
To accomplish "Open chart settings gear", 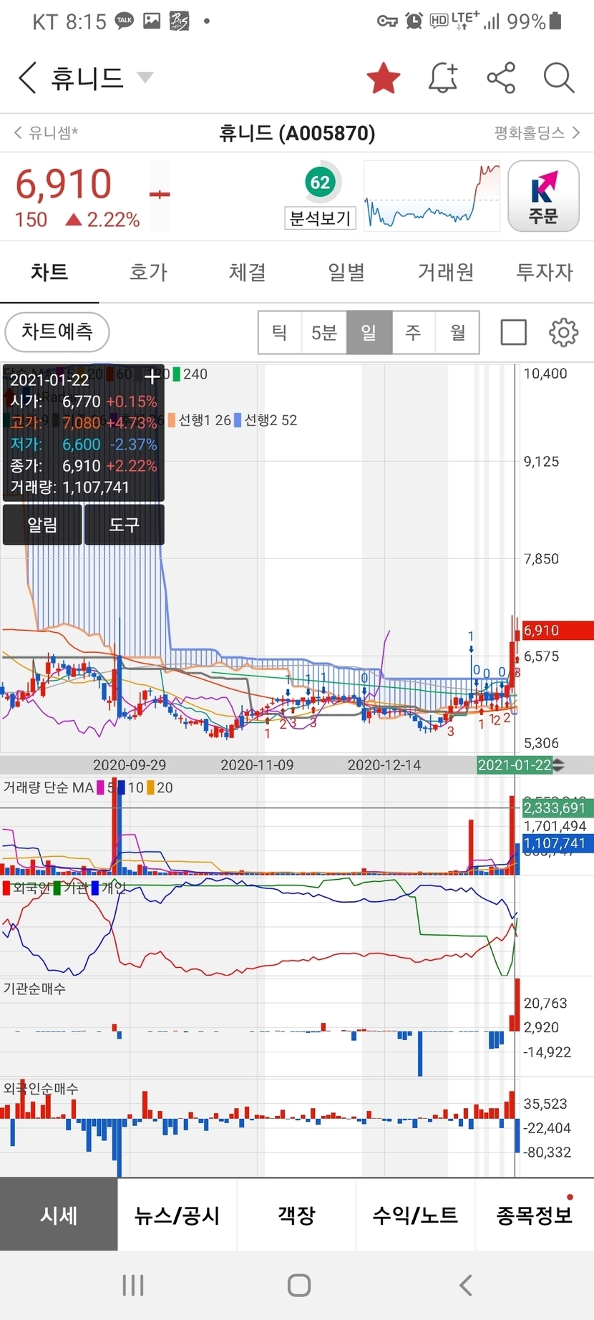I will pos(563,332).
